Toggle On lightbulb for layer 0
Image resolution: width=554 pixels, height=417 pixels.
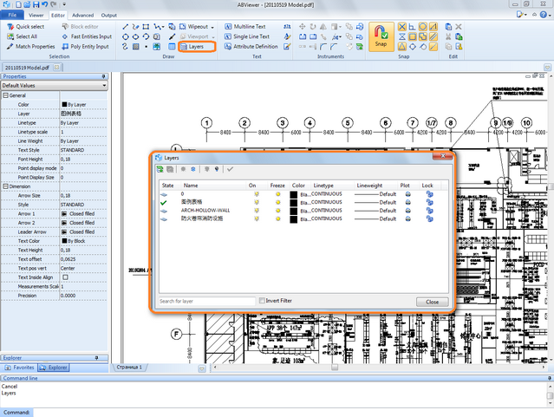pos(256,193)
